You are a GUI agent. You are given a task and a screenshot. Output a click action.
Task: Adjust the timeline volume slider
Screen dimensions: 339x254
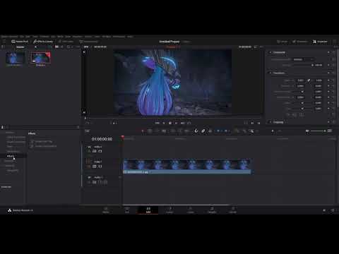[x=319, y=131]
